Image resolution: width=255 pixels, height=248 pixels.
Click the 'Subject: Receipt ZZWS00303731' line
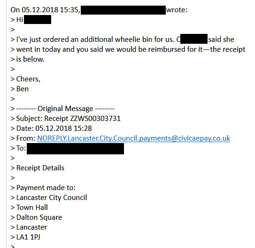(x=66, y=119)
